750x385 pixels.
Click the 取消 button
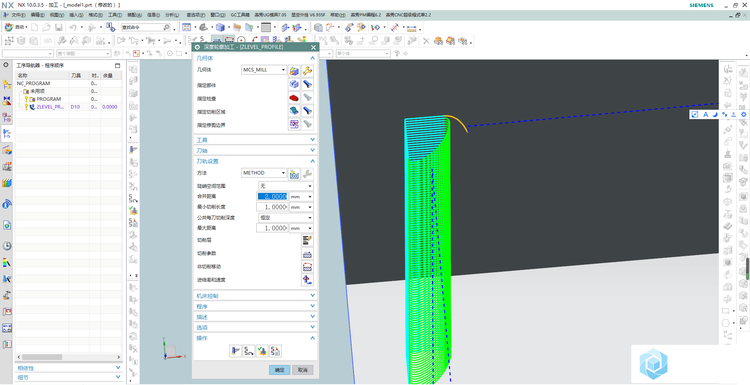303,370
